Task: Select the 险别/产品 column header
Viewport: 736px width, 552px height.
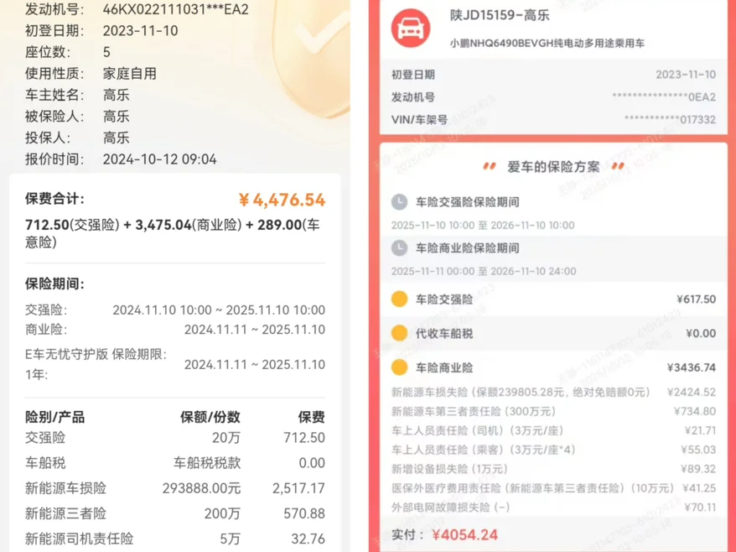Action: click(x=55, y=417)
